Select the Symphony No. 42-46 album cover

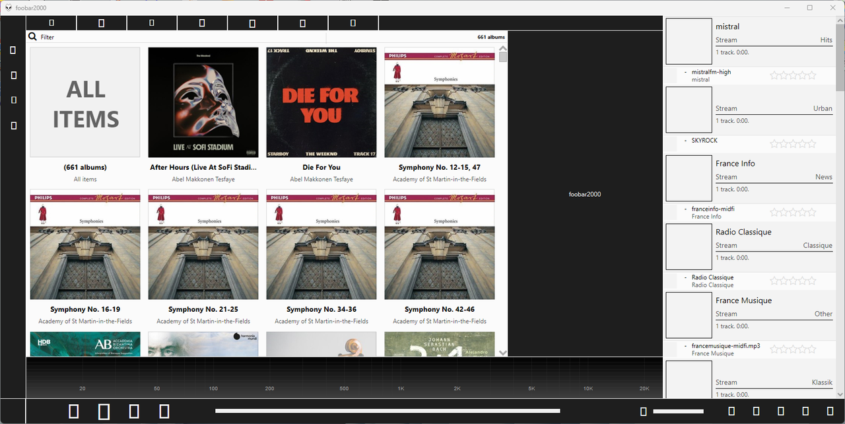(x=440, y=244)
